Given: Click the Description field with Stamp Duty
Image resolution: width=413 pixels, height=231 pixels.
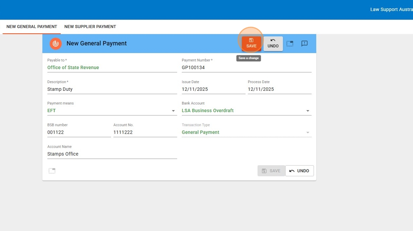Looking at the screenshot, I should 112,89.
